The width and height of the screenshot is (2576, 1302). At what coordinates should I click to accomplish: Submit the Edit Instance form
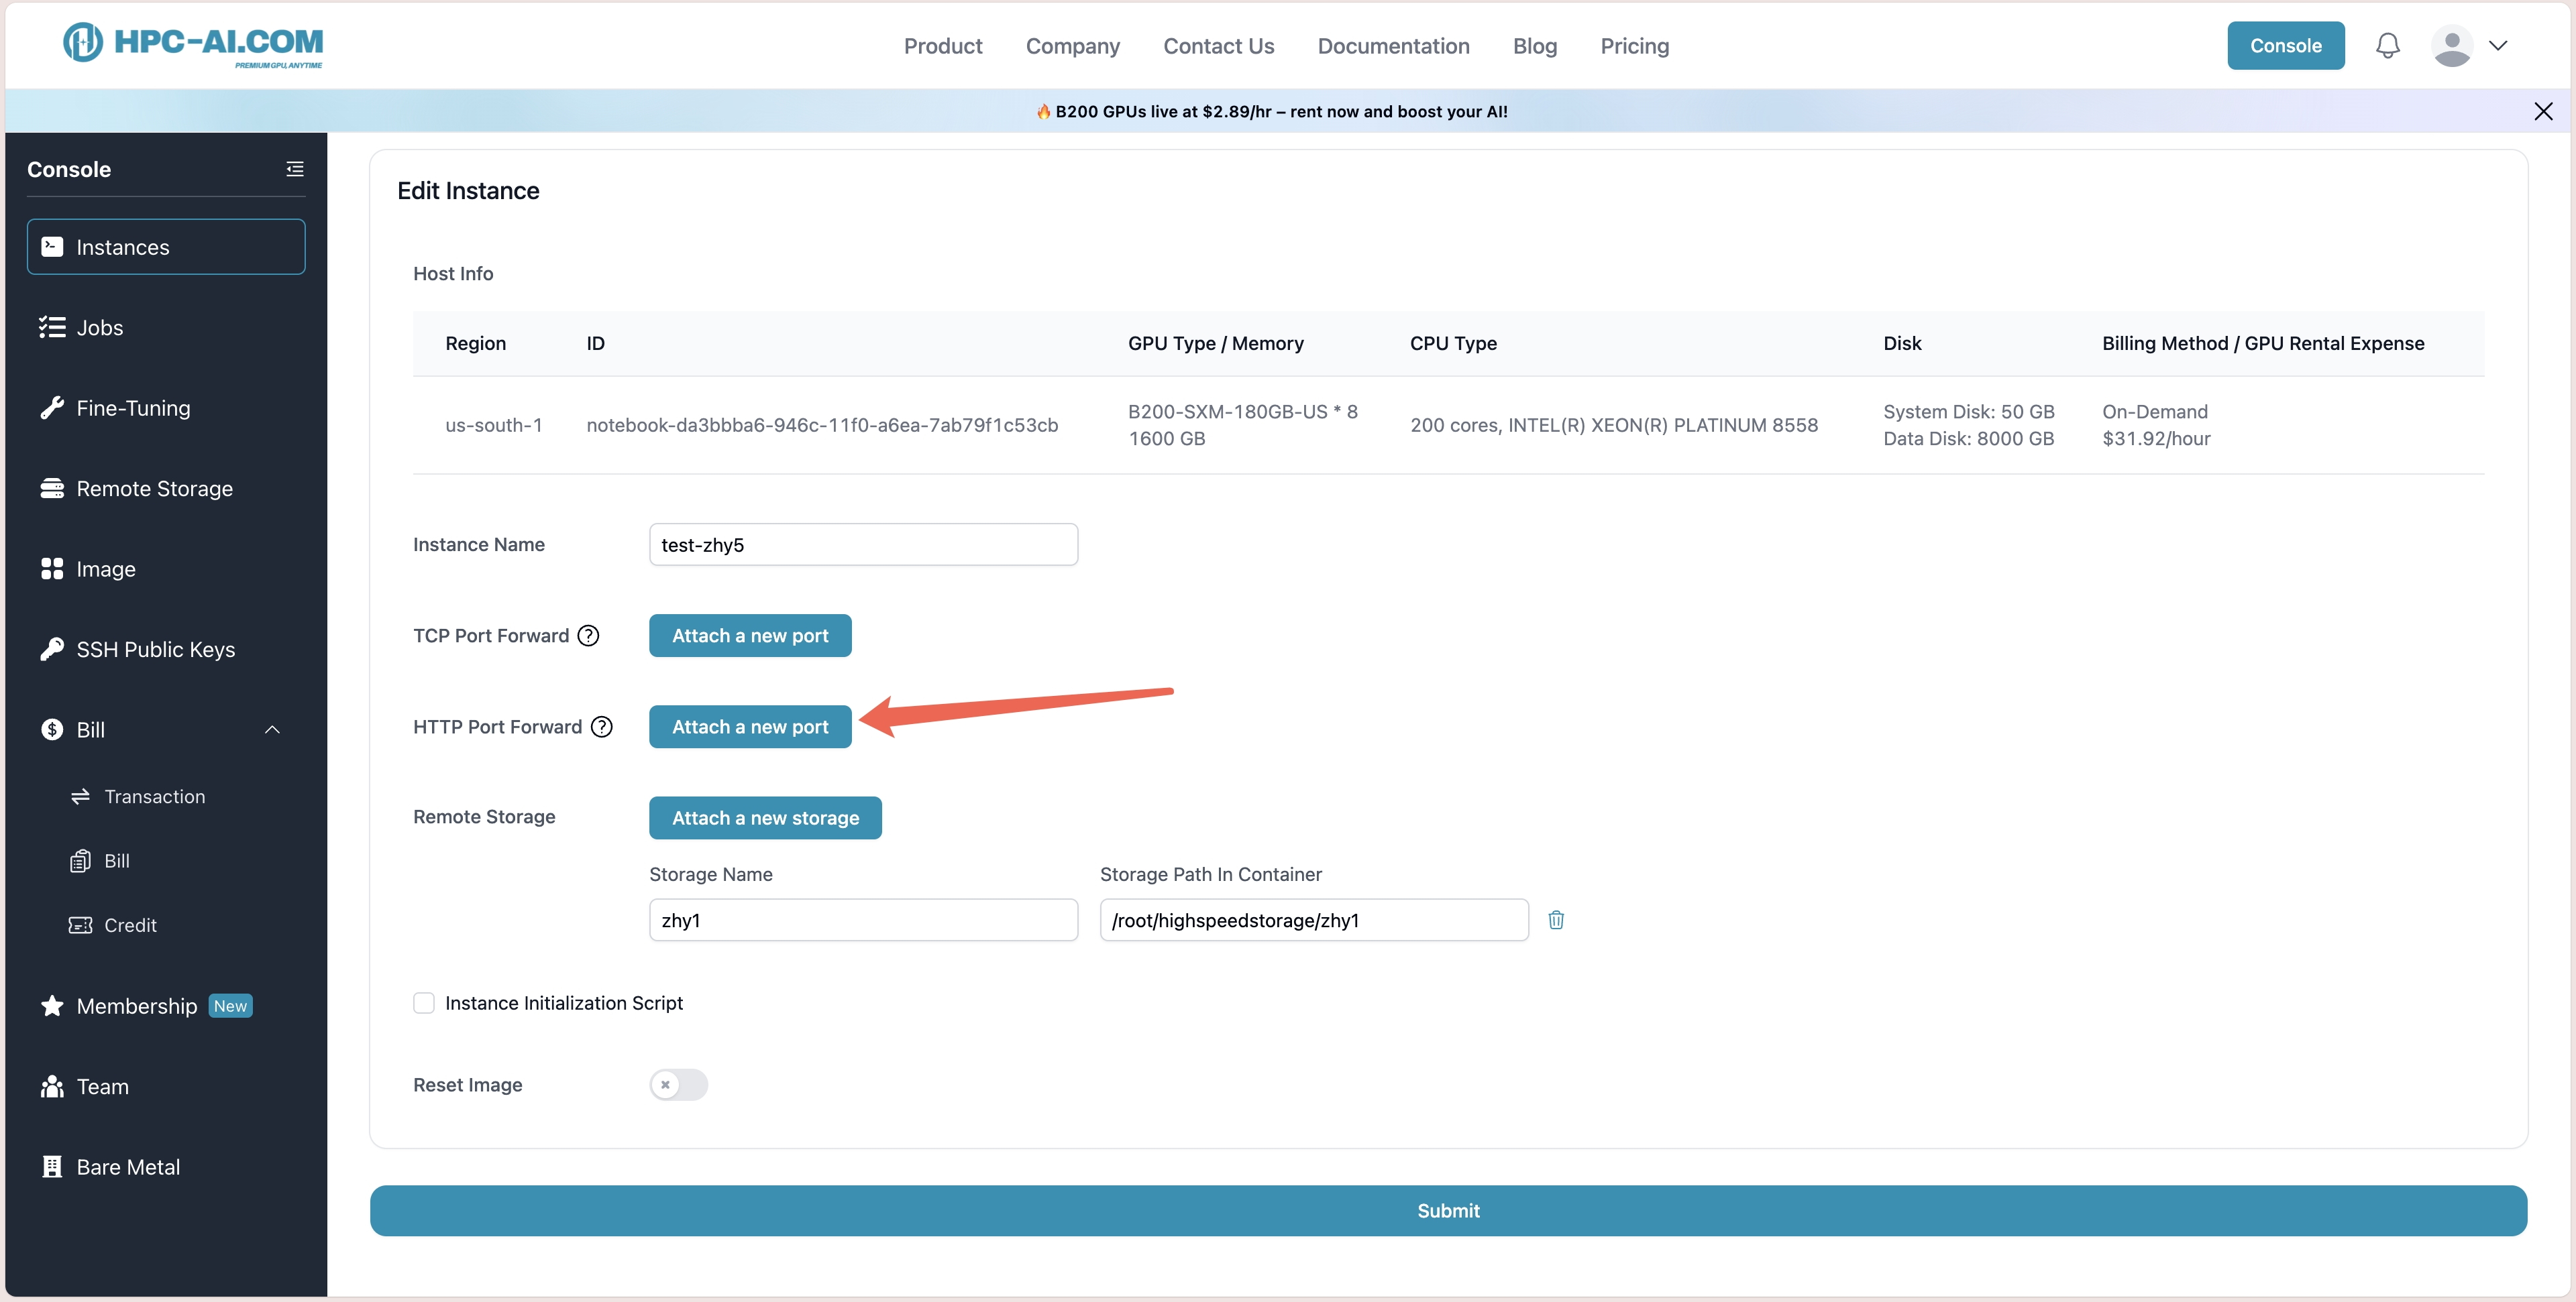point(1447,1210)
